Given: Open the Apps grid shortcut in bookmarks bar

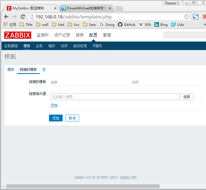Looking at the screenshot, I should click(10, 24).
